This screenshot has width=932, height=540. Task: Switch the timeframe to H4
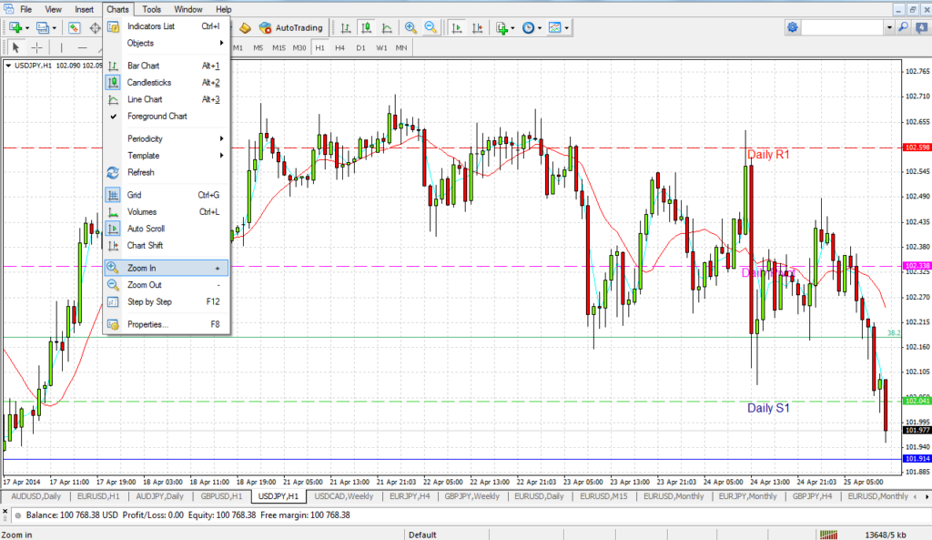tap(340, 47)
